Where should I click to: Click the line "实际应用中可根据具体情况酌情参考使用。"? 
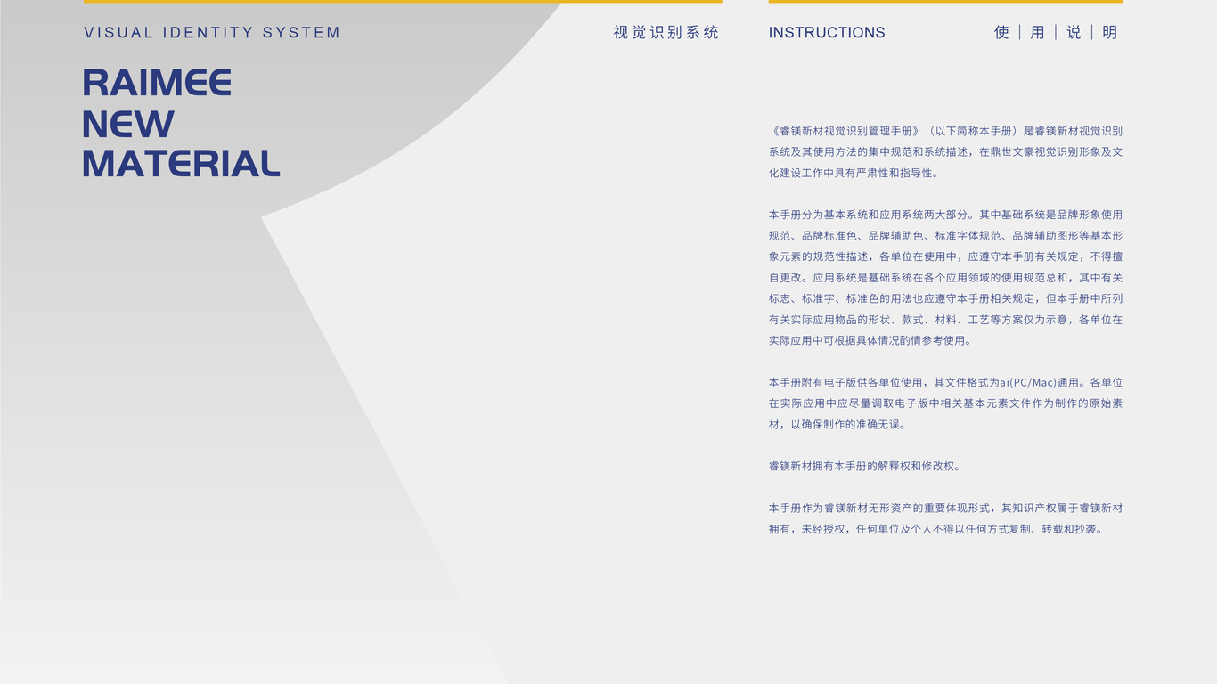873,340
